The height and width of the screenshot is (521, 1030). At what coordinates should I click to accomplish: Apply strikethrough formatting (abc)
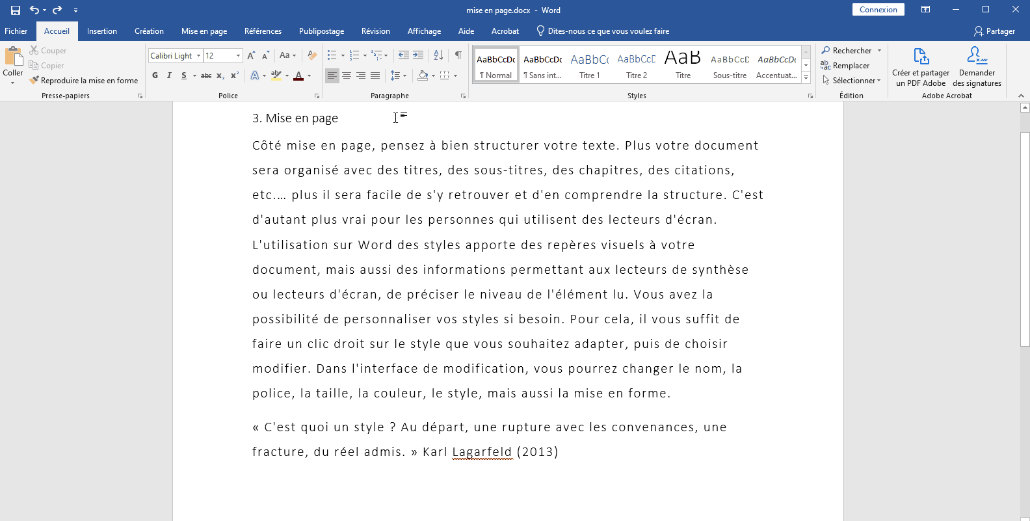coord(206,75)
